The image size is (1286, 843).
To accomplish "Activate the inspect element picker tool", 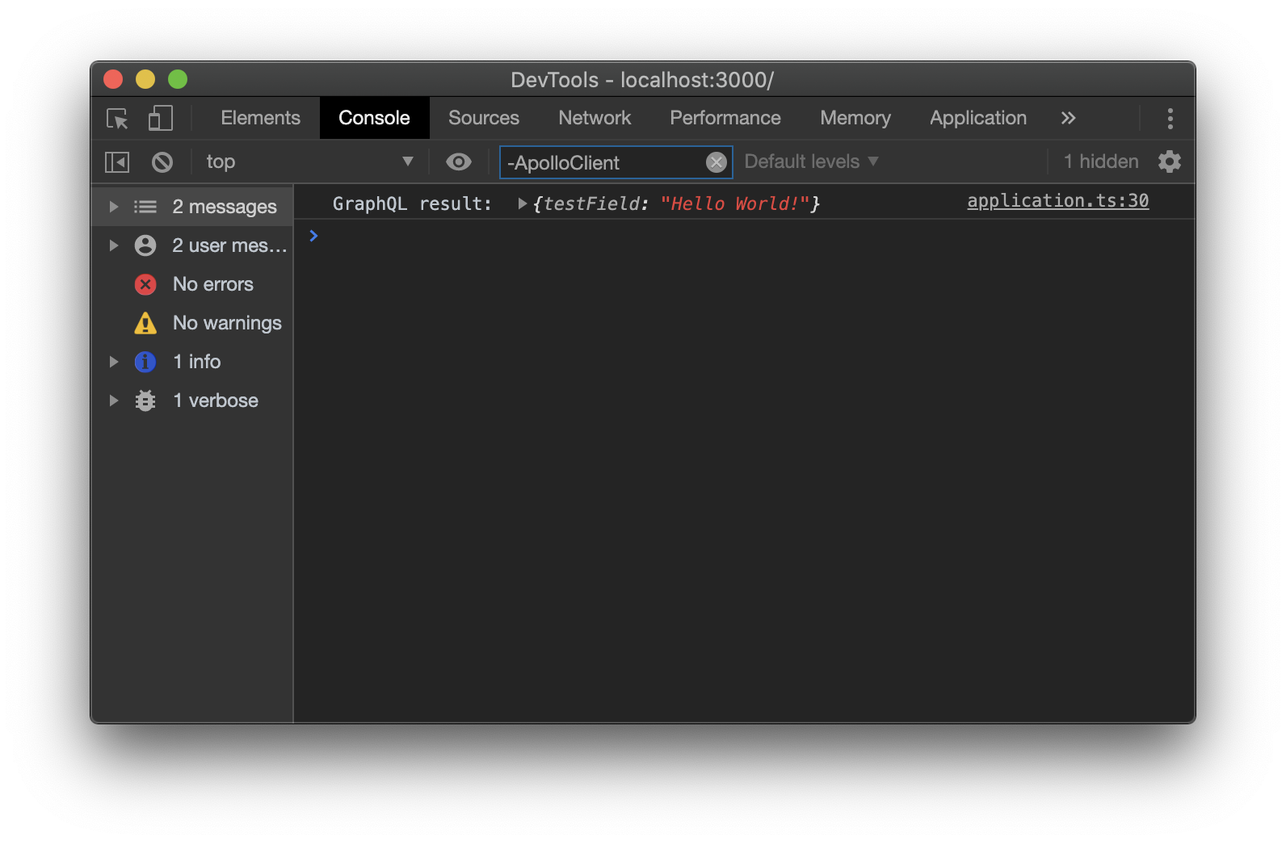I will click(x=118, y=119).
